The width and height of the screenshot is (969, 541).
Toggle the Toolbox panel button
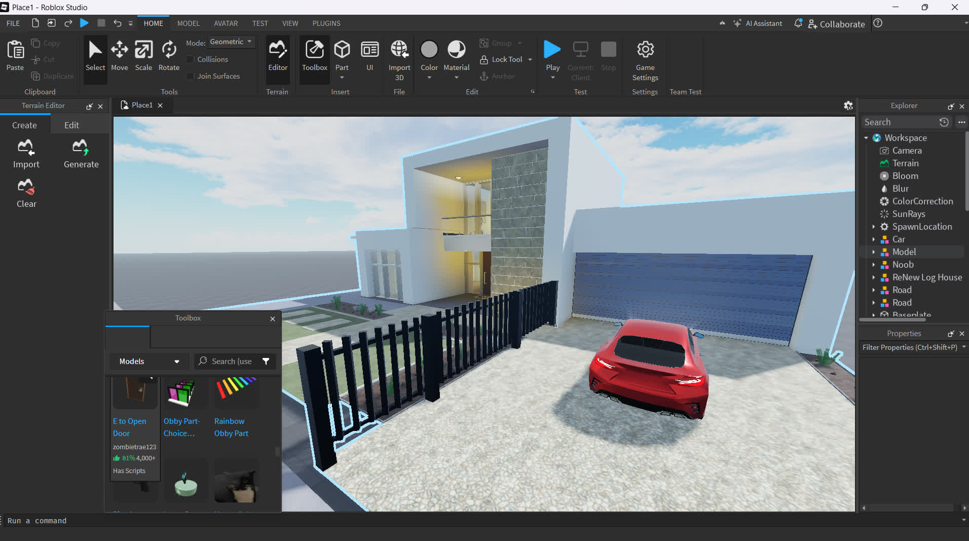(314, 55)
